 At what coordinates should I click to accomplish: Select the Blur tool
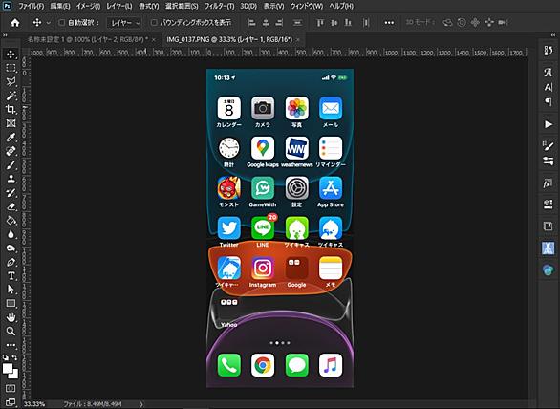(11, 234)
